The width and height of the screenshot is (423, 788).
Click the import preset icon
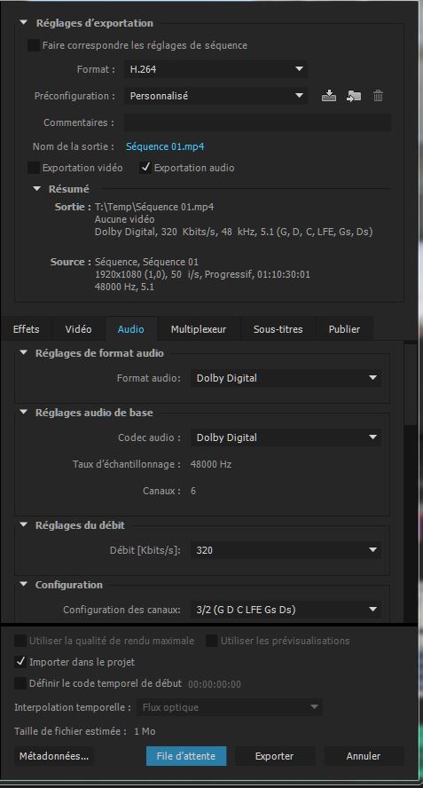tap(354, 96)
